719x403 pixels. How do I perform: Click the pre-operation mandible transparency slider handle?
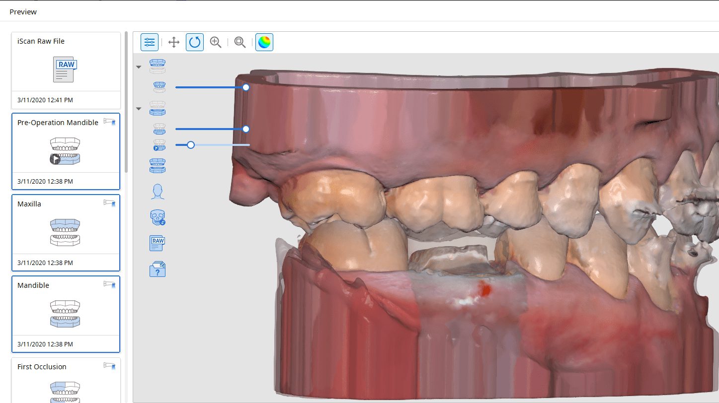pyautogui.click(x=190, y=145)
